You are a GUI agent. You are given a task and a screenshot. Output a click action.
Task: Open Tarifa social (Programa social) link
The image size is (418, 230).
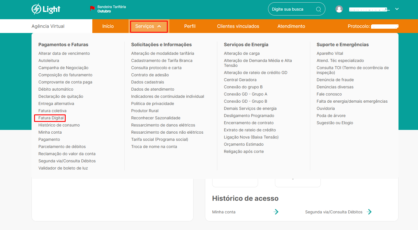(x=160, y=139)
